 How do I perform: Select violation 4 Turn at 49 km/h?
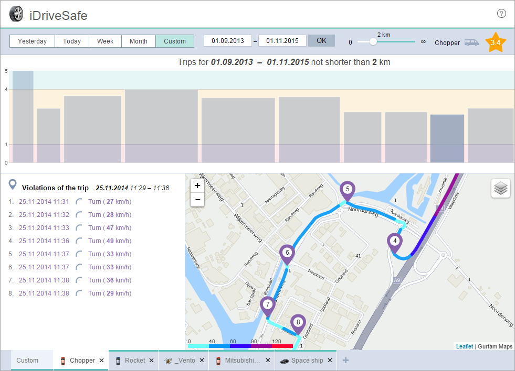tap(109, 241)
